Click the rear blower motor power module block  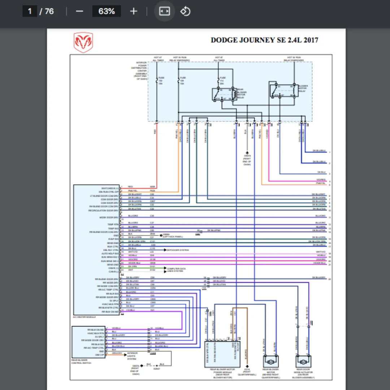[x=222, y=354]
